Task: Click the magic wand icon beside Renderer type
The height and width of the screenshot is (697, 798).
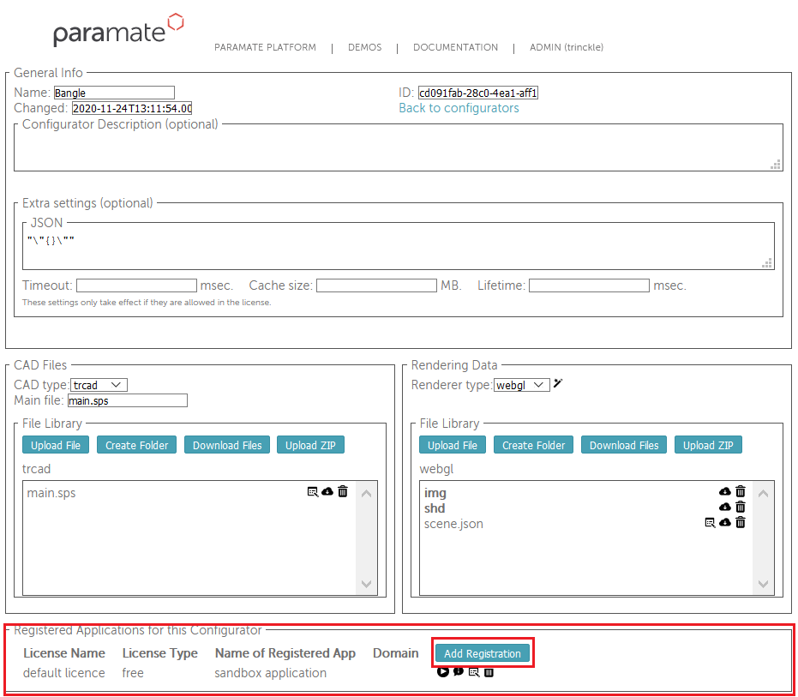Action: (558, 383)
